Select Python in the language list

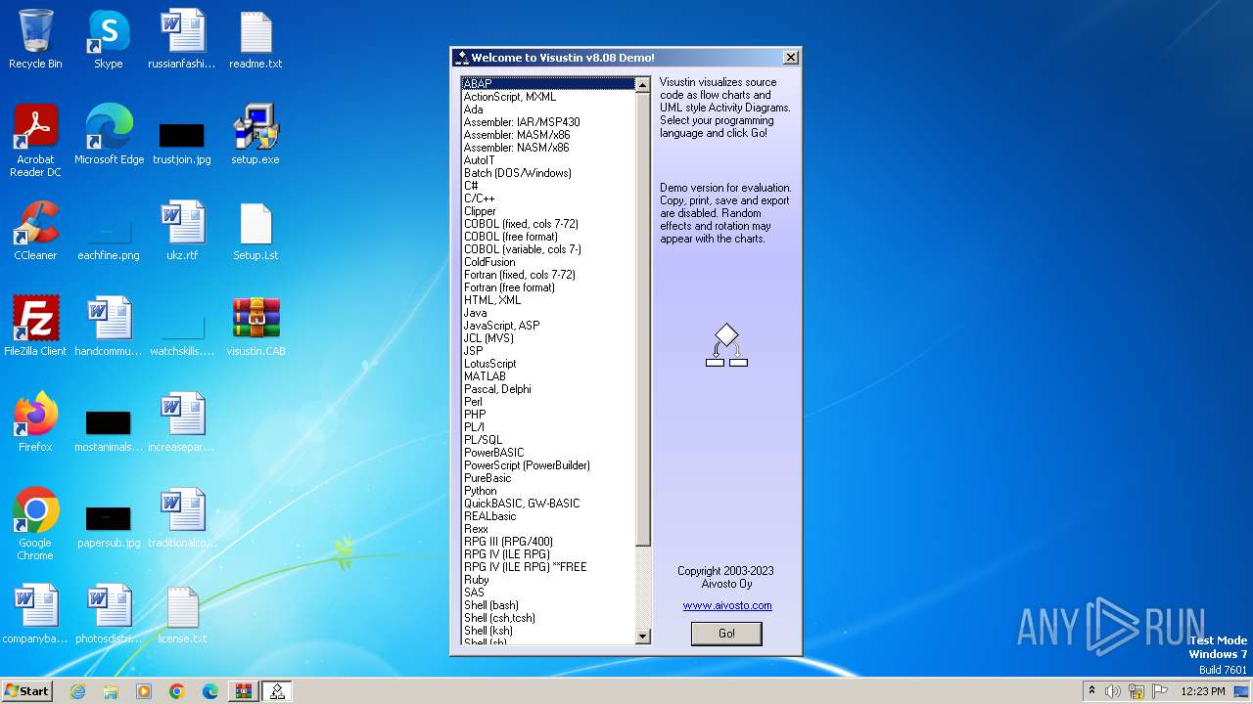click(548, 491)
